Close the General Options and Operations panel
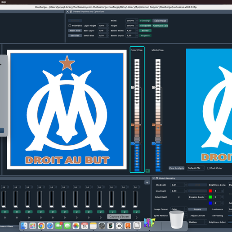232x232 pixels. click(67, 12)
